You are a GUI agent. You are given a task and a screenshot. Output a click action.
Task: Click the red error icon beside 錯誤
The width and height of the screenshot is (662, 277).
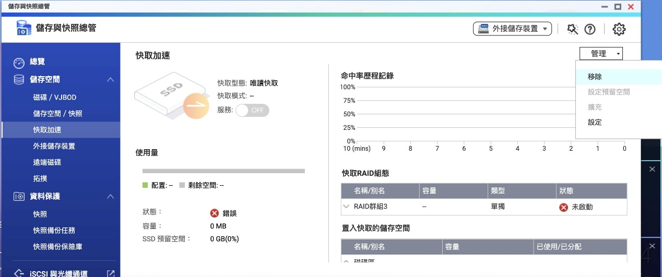coord(214,213)
